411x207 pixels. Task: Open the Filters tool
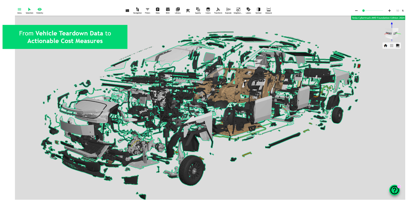coord(147,11)
